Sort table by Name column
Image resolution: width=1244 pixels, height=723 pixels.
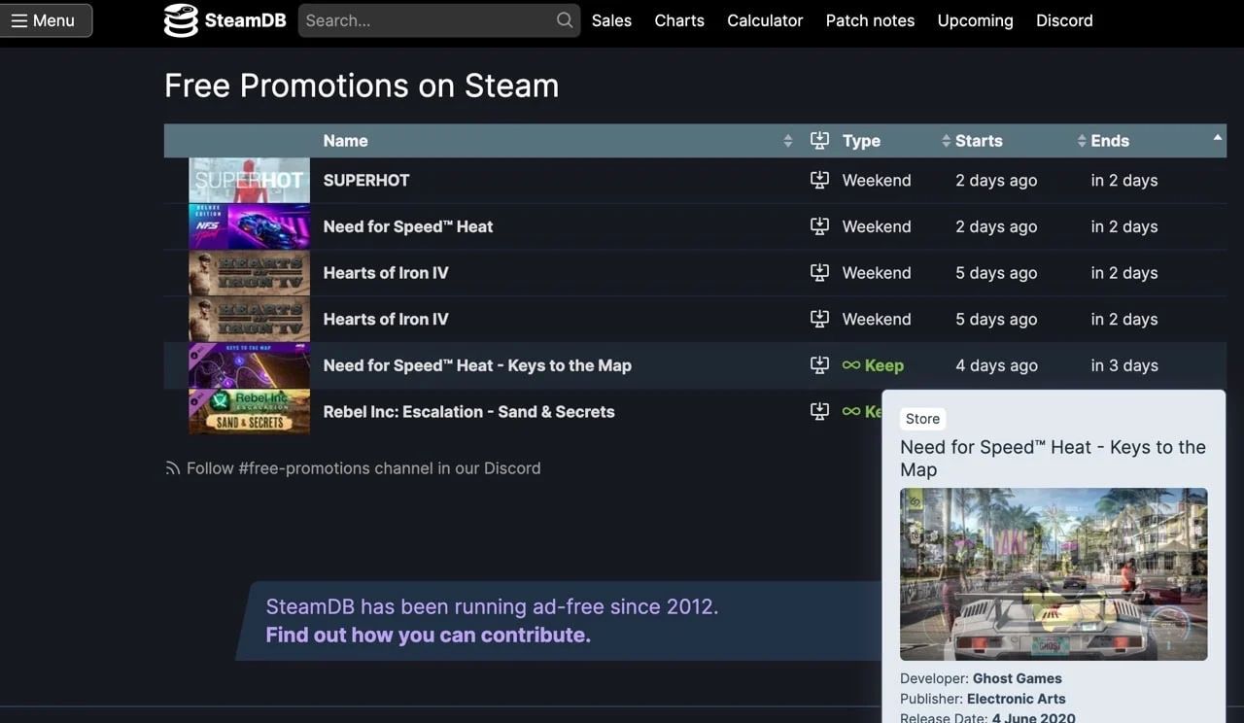[x=558, y=141]
